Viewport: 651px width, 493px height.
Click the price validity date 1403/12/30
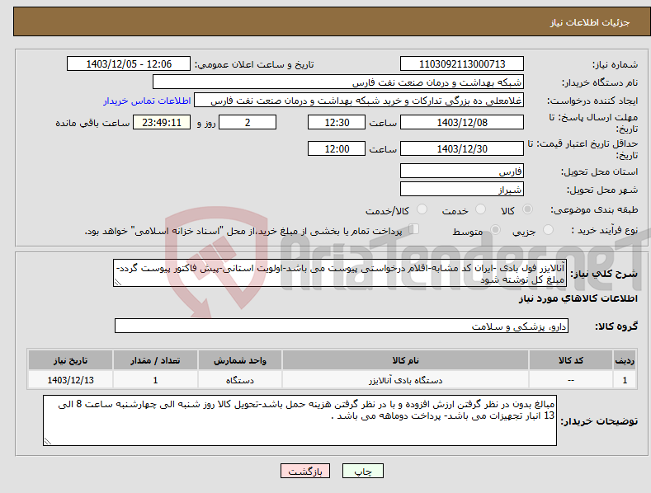pyautogui.click(x=462, y=148)
